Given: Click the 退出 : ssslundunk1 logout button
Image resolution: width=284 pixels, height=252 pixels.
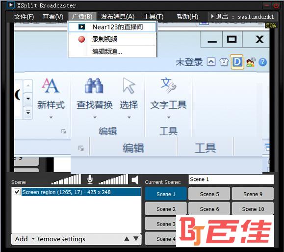Looking at the screenshot, I should tap(243, 17).
